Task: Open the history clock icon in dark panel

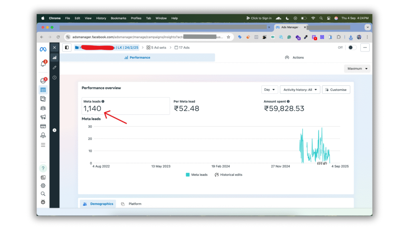Action: click(54, 77)
